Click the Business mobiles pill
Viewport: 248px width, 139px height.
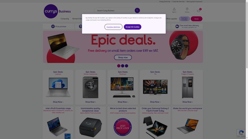184,19
